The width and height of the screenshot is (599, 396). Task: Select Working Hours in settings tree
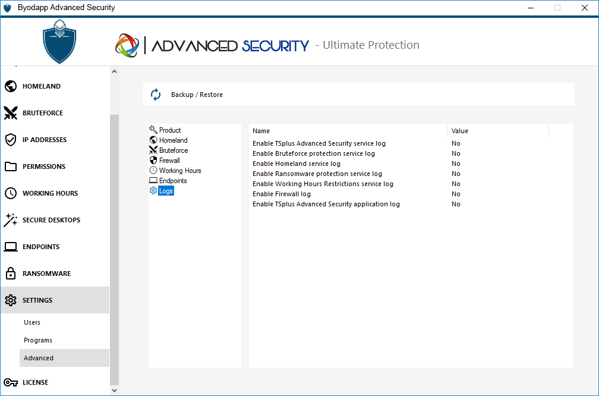180,171
